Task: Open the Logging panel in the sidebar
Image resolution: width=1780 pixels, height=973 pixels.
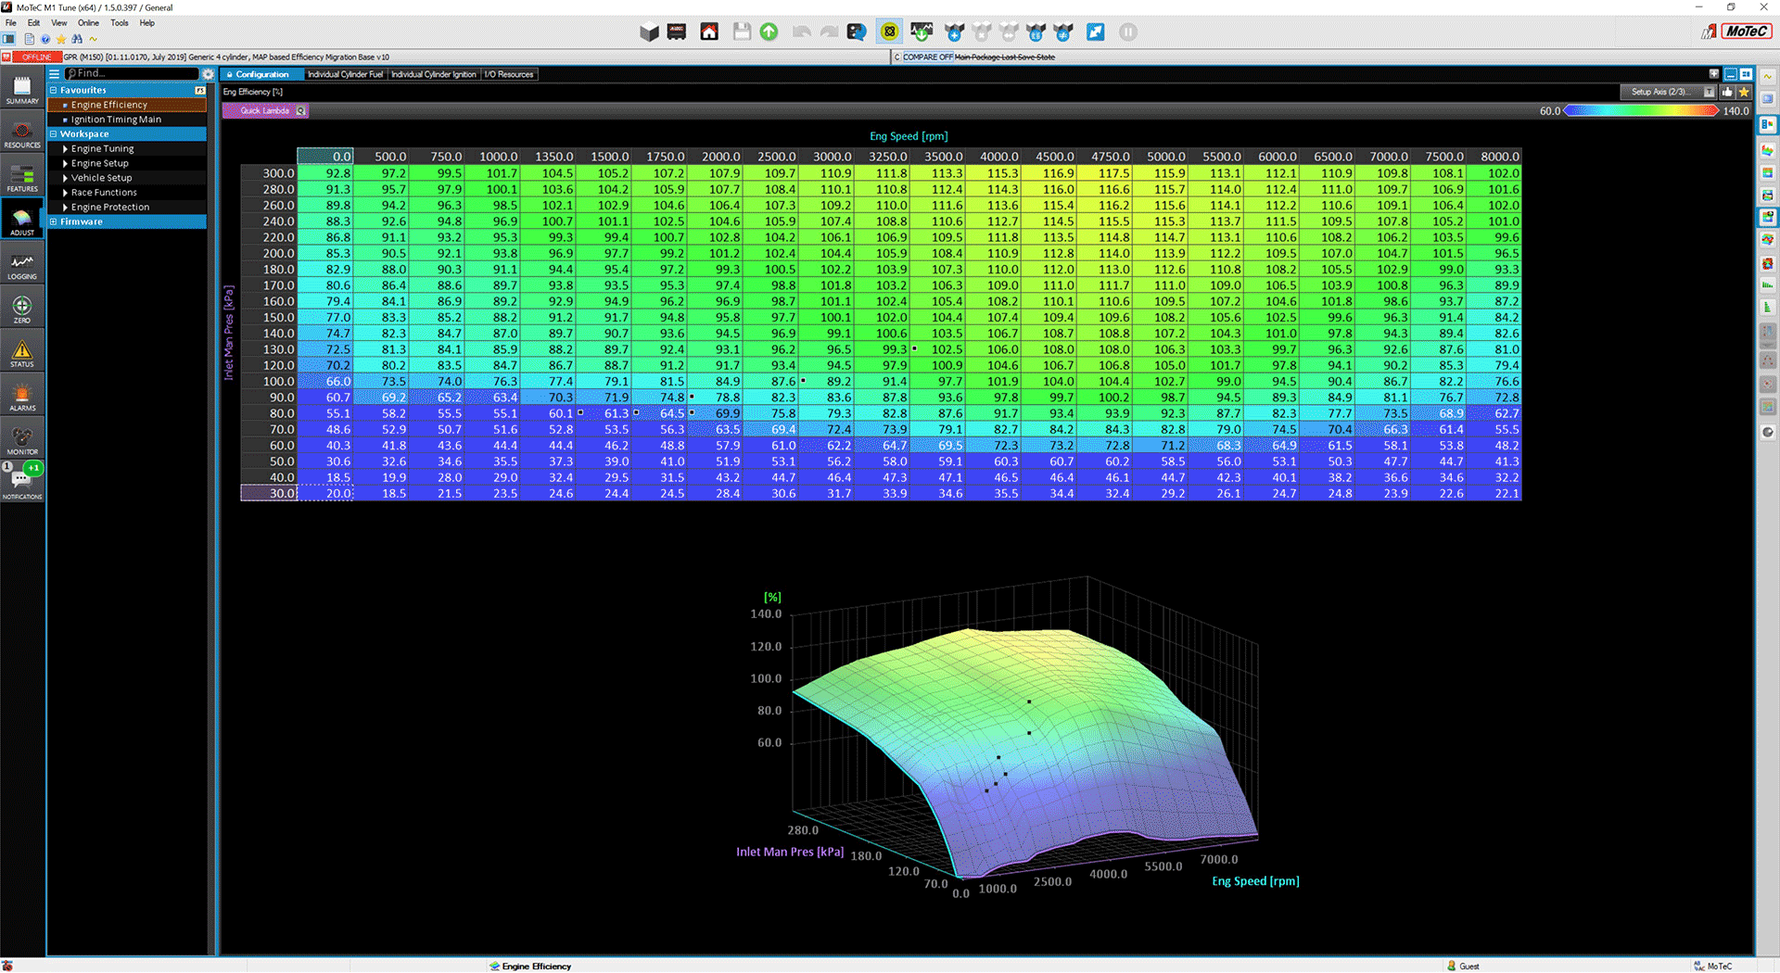Action: (x=22, y=266)
